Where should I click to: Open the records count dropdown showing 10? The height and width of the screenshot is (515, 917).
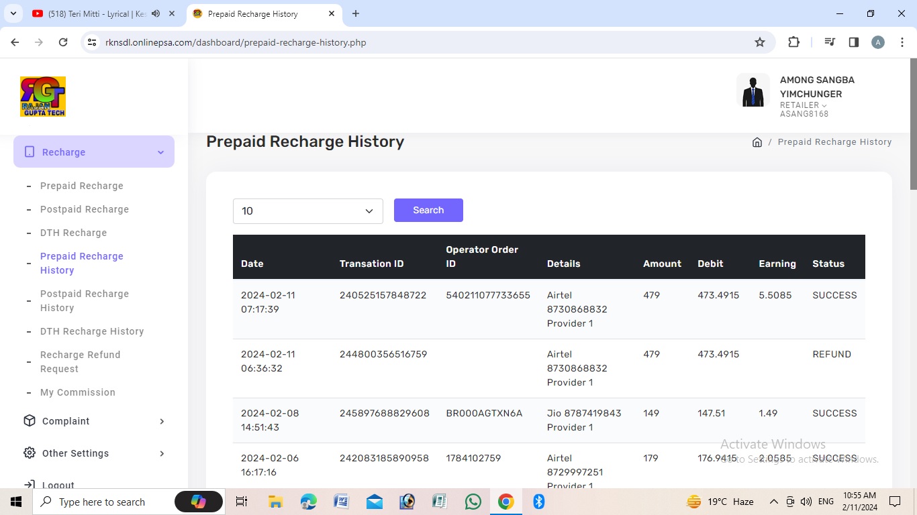pyautogui.click(x=307, y=211)
